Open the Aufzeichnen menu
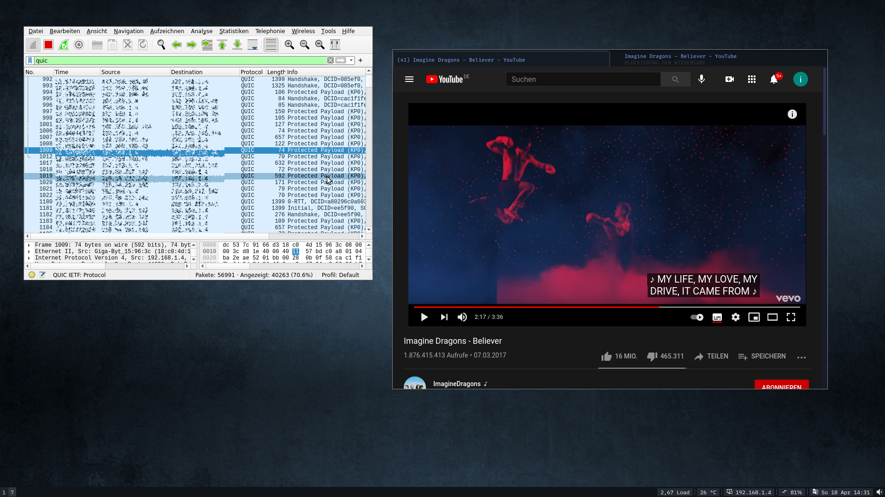This screenshot has height=497, width=885. pos(167,31)
